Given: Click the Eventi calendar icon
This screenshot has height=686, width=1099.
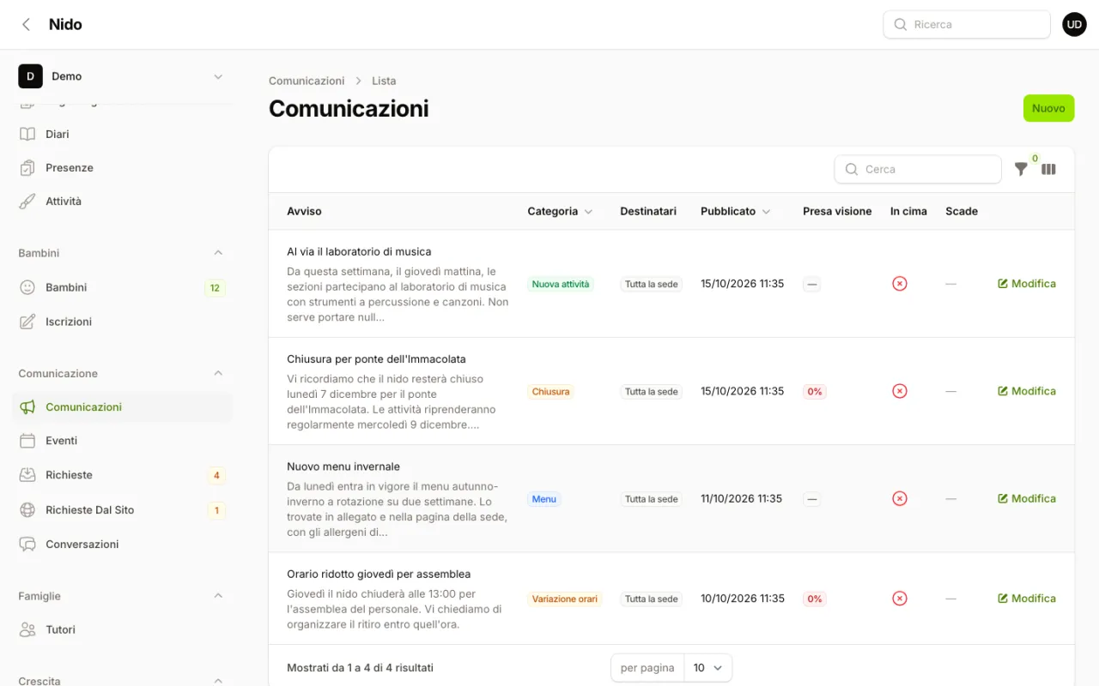Looking at the screenshot, I should 28,441.
